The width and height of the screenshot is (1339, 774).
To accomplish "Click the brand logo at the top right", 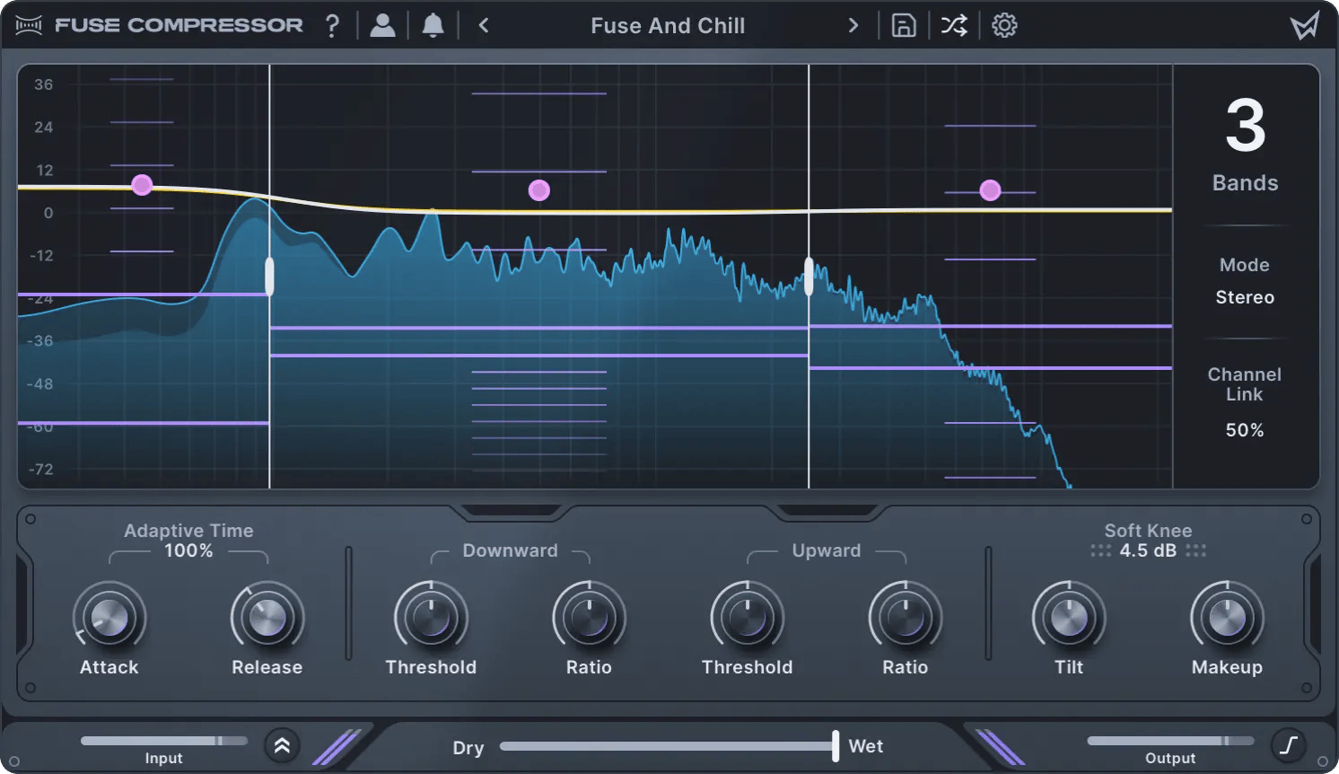I will point(1305,25).
